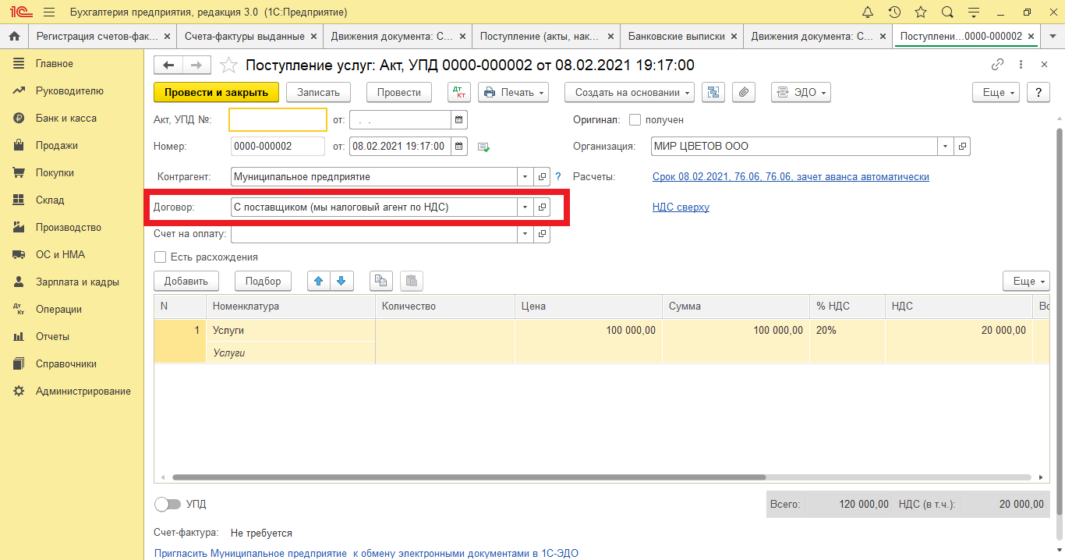Open the Печать dropdown menu
Viewport: 1065px width, 560px height.
tap(513, 92)
